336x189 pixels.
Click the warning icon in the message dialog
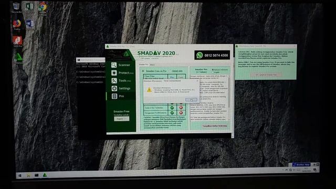[149, 90]
